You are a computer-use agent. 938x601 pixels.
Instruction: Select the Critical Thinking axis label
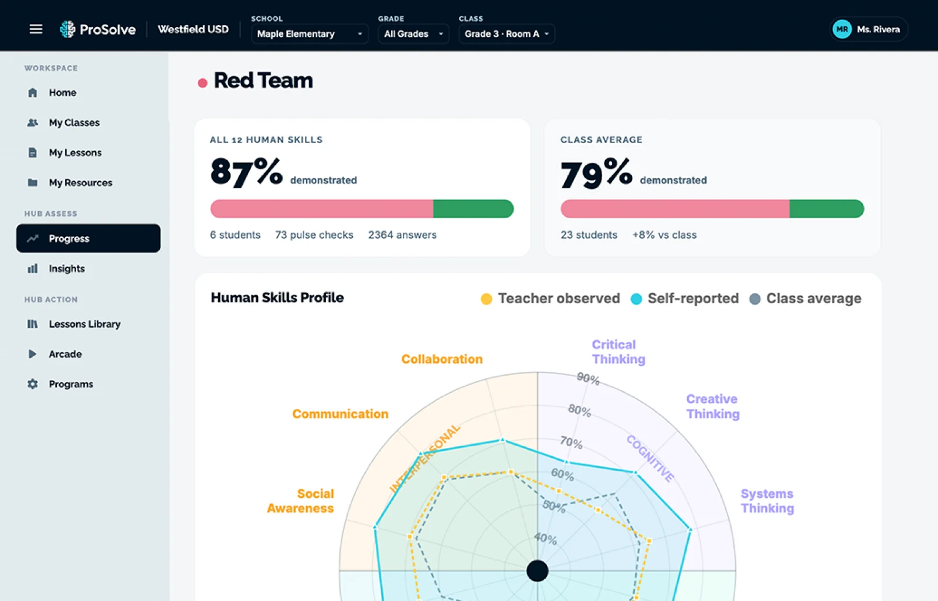[618, 352]
